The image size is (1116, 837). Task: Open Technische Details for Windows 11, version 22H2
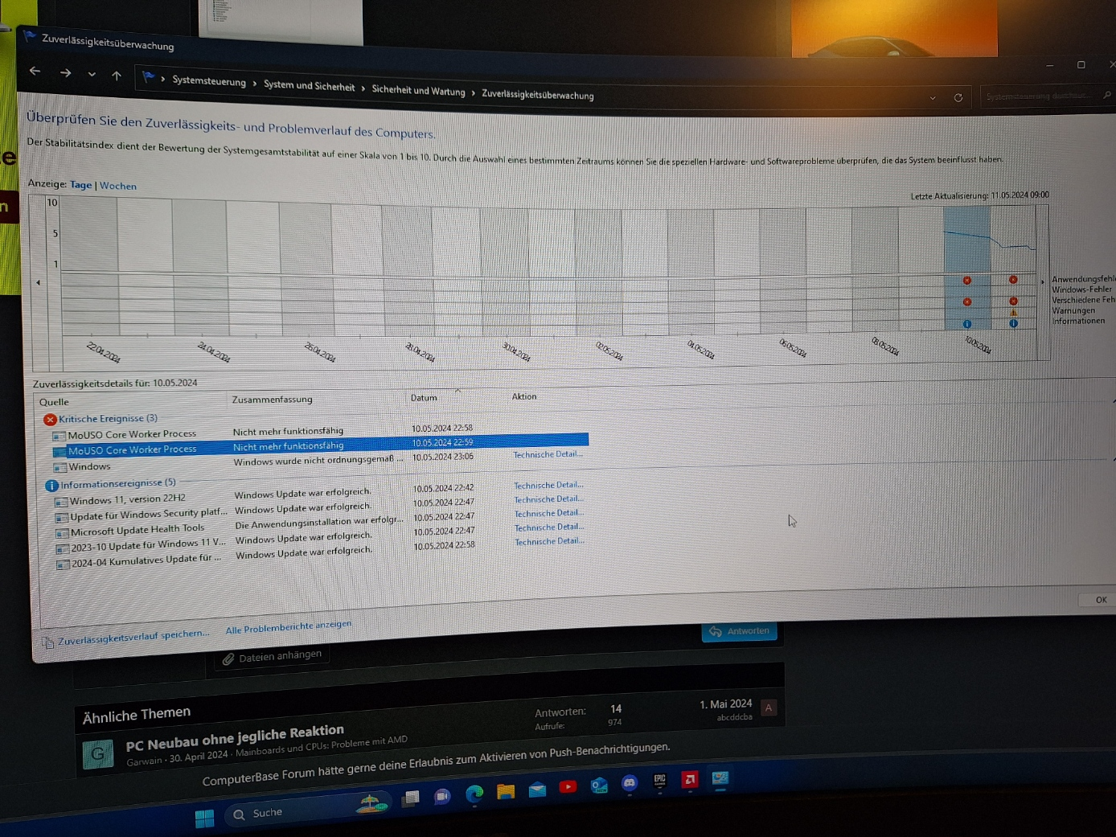pos(548,485)
